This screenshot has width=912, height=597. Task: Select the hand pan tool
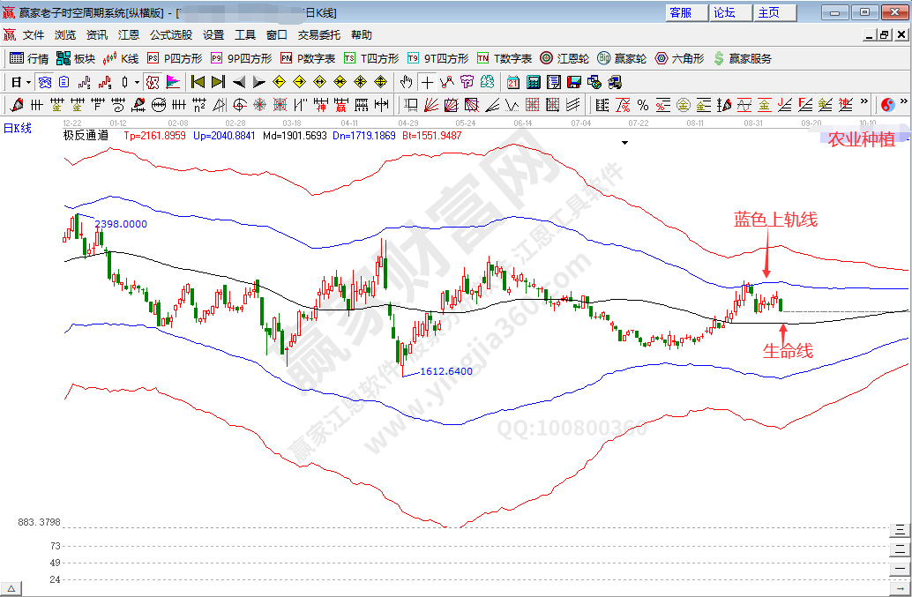[x=406, y=82]
